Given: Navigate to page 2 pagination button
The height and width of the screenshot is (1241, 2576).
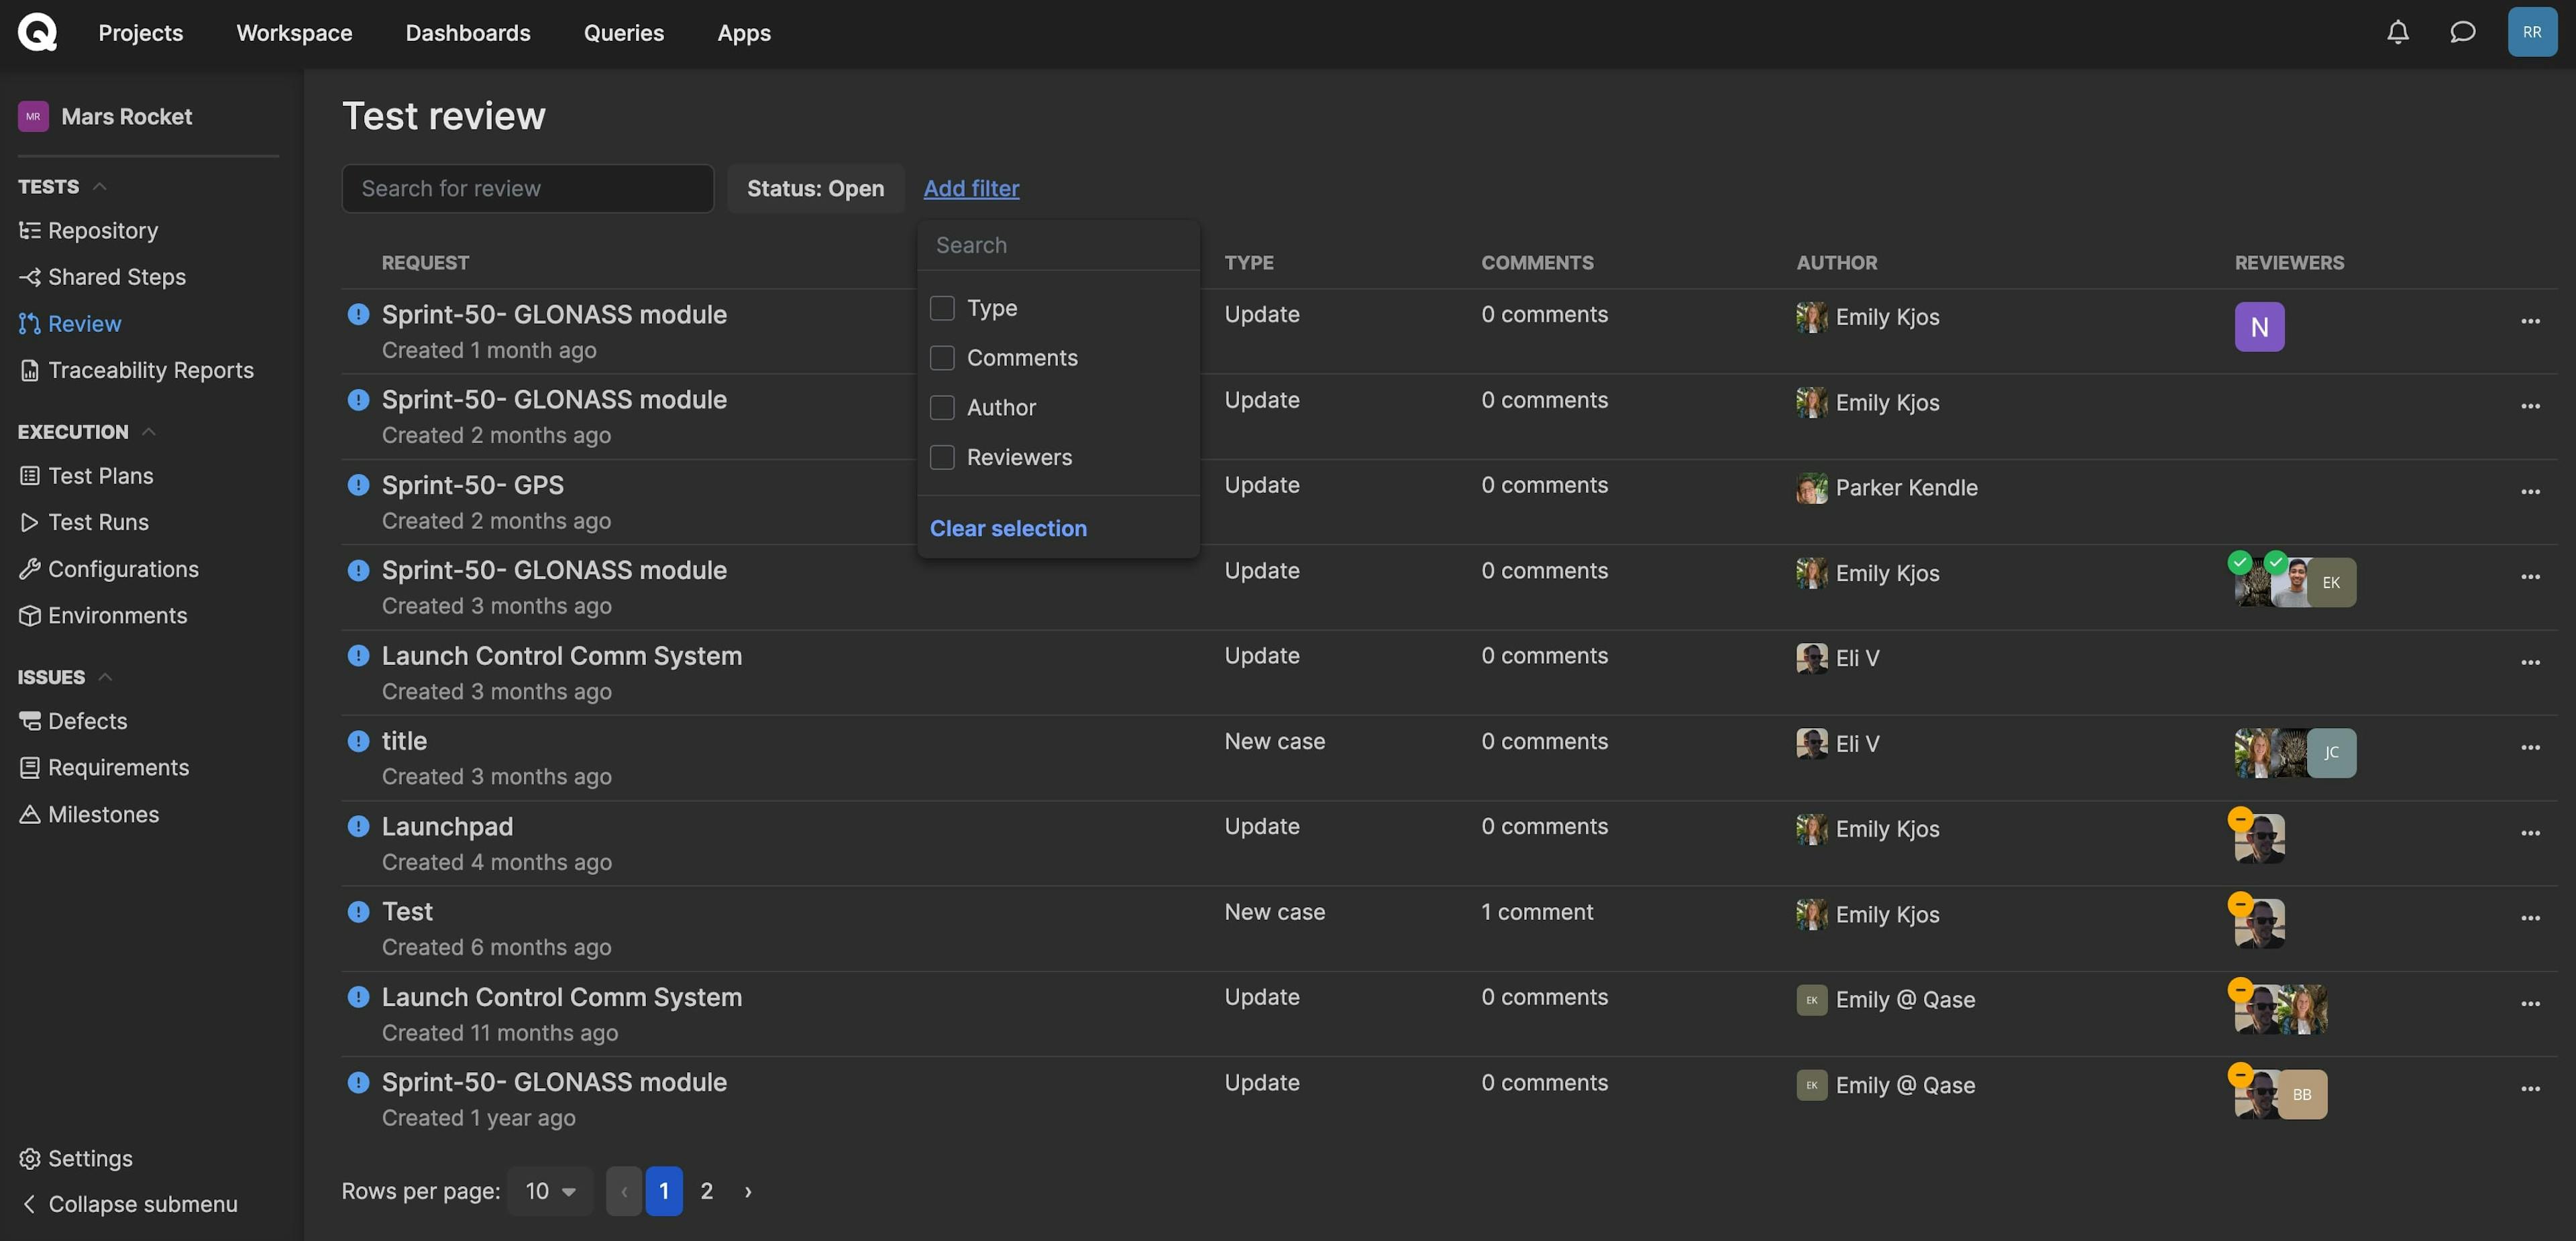Looking at the screenshot, I should pos(706,1190).
